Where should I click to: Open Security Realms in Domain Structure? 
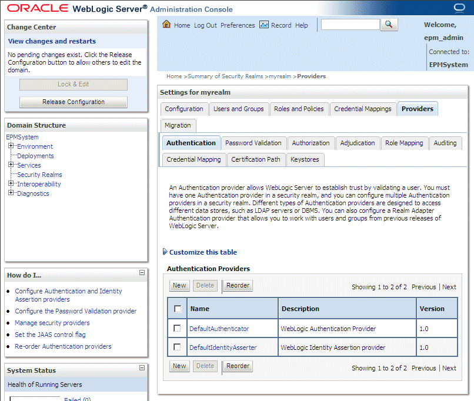pyautogui.click(x=39, y=175)
